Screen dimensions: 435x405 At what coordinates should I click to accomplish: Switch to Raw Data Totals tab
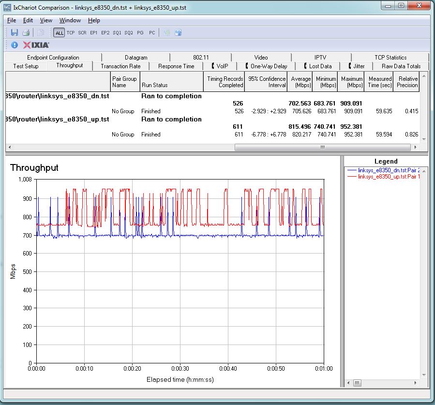coord(401,66)
